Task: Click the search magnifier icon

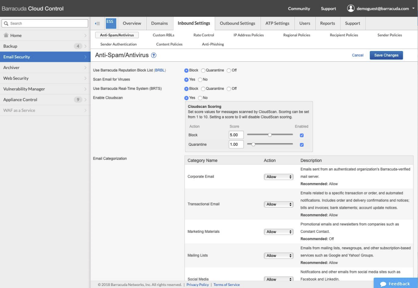Action: click(6, 23)
